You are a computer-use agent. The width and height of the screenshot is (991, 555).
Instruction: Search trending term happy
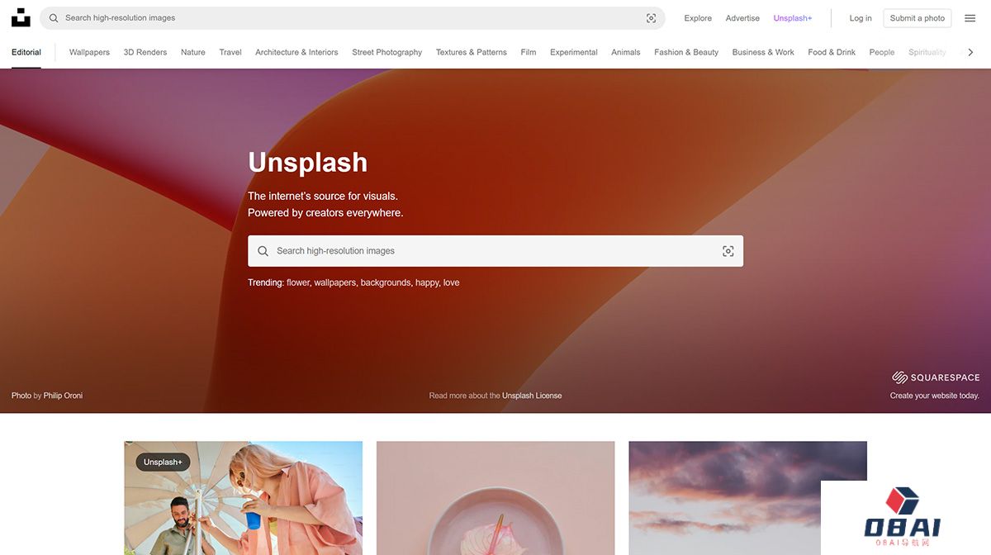coord(428,282)
